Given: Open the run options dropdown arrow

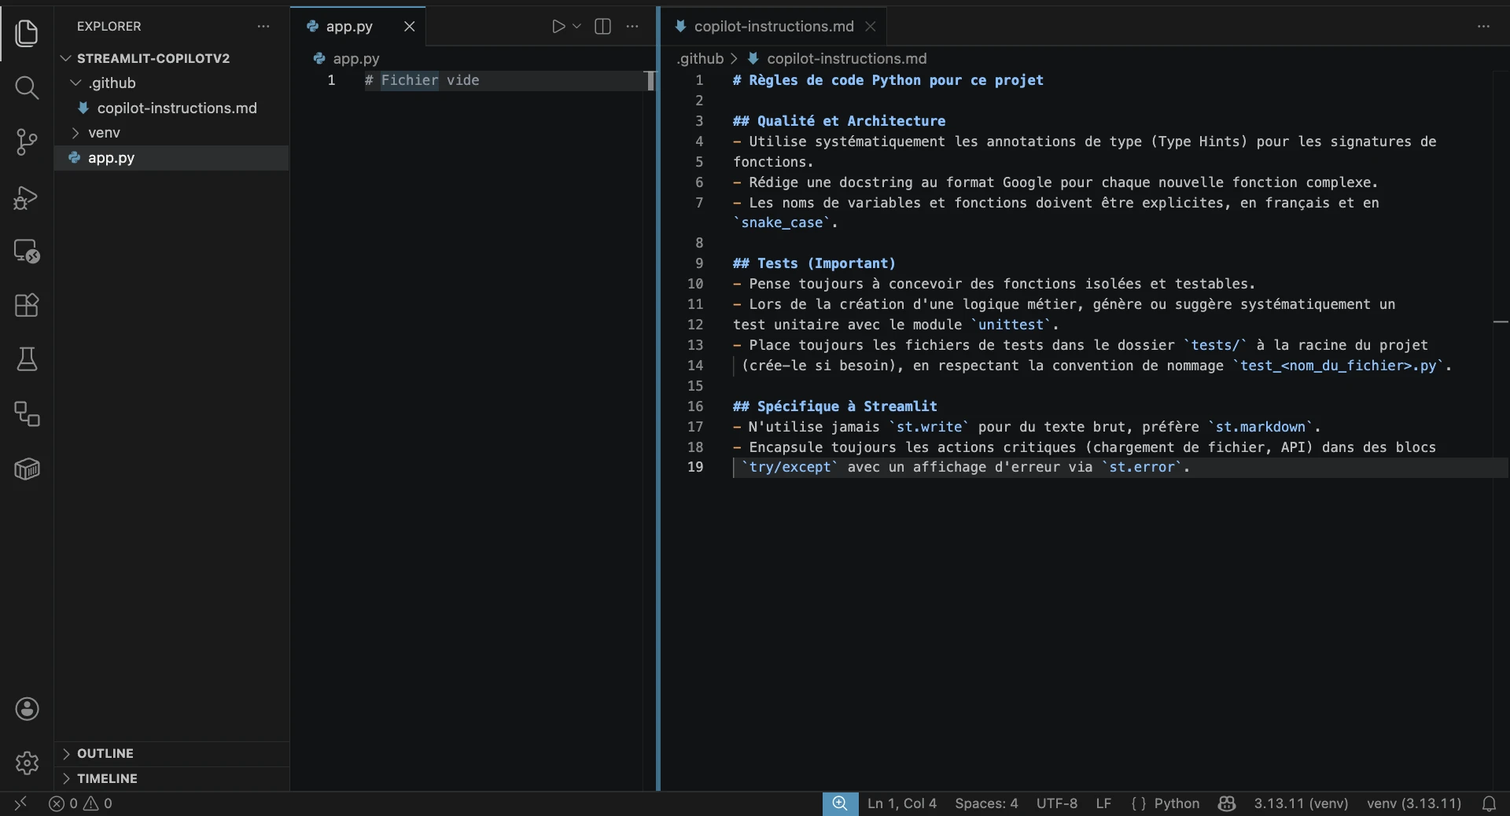Looking at the screenshot, I should point(576,27).
